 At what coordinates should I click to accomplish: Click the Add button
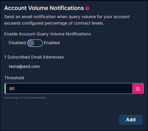click(x=131, y=120)
